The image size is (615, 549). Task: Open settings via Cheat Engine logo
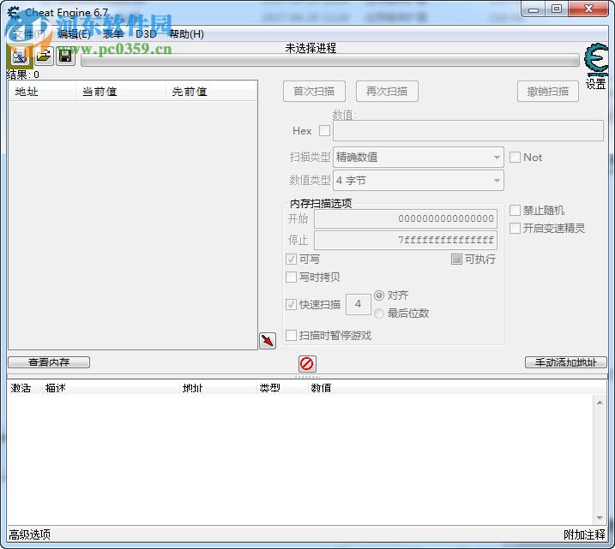click(596, 60)
